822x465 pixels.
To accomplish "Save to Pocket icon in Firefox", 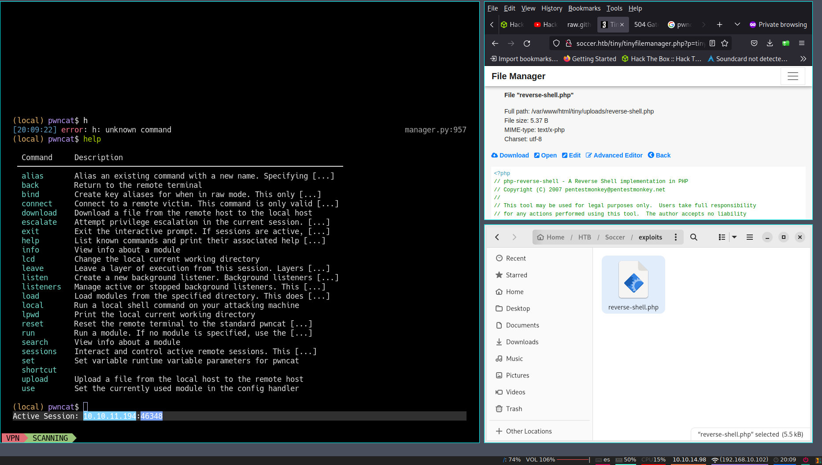I will (x=754, y=43).
